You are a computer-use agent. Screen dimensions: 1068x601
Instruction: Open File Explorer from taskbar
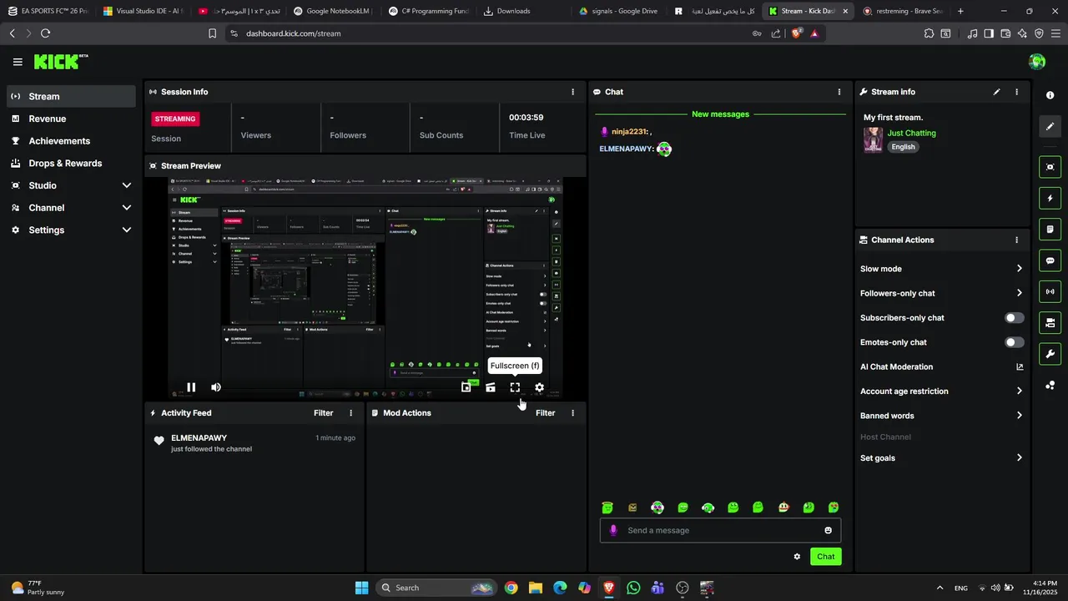click(535, 588)
